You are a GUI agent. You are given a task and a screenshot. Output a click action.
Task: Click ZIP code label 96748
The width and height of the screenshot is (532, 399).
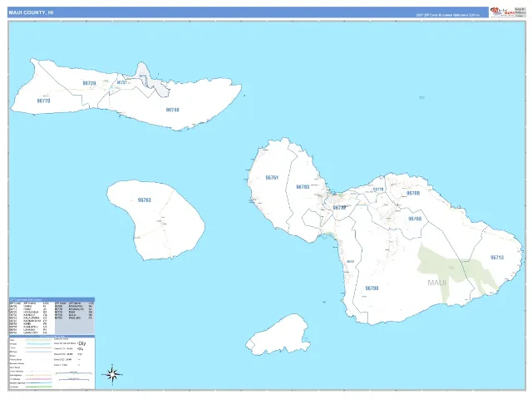click(x=172, y=110)
